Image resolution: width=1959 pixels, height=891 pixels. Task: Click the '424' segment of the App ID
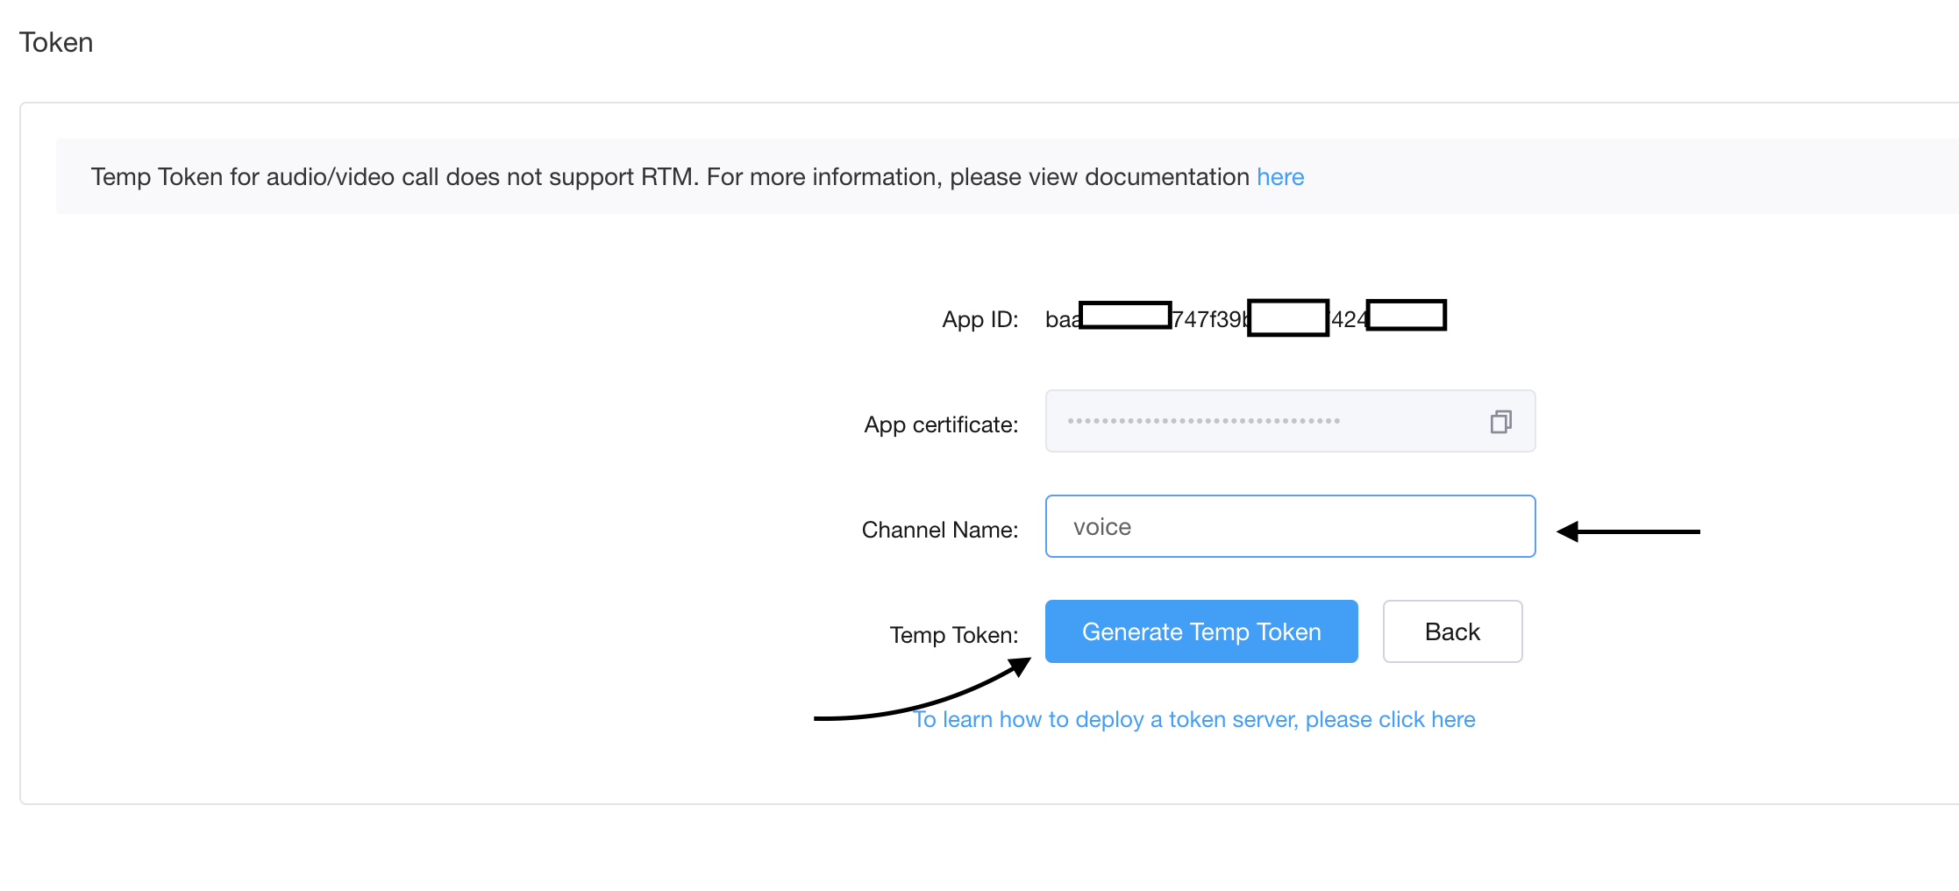(x=1348, y=320)
